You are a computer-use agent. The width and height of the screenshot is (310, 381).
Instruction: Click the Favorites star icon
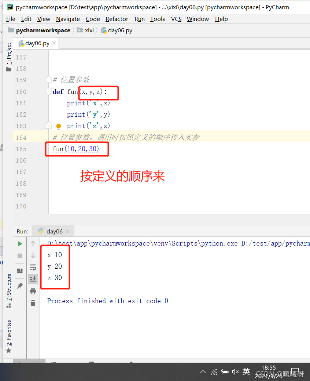tap(8, 351)
